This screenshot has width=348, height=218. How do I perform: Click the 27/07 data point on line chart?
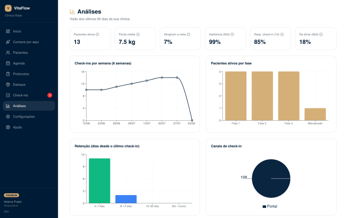177,78
